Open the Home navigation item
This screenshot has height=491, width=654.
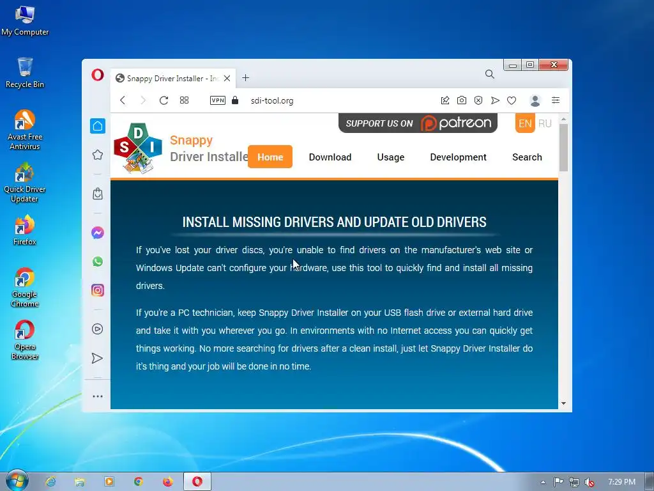click(x=270, y=157)
